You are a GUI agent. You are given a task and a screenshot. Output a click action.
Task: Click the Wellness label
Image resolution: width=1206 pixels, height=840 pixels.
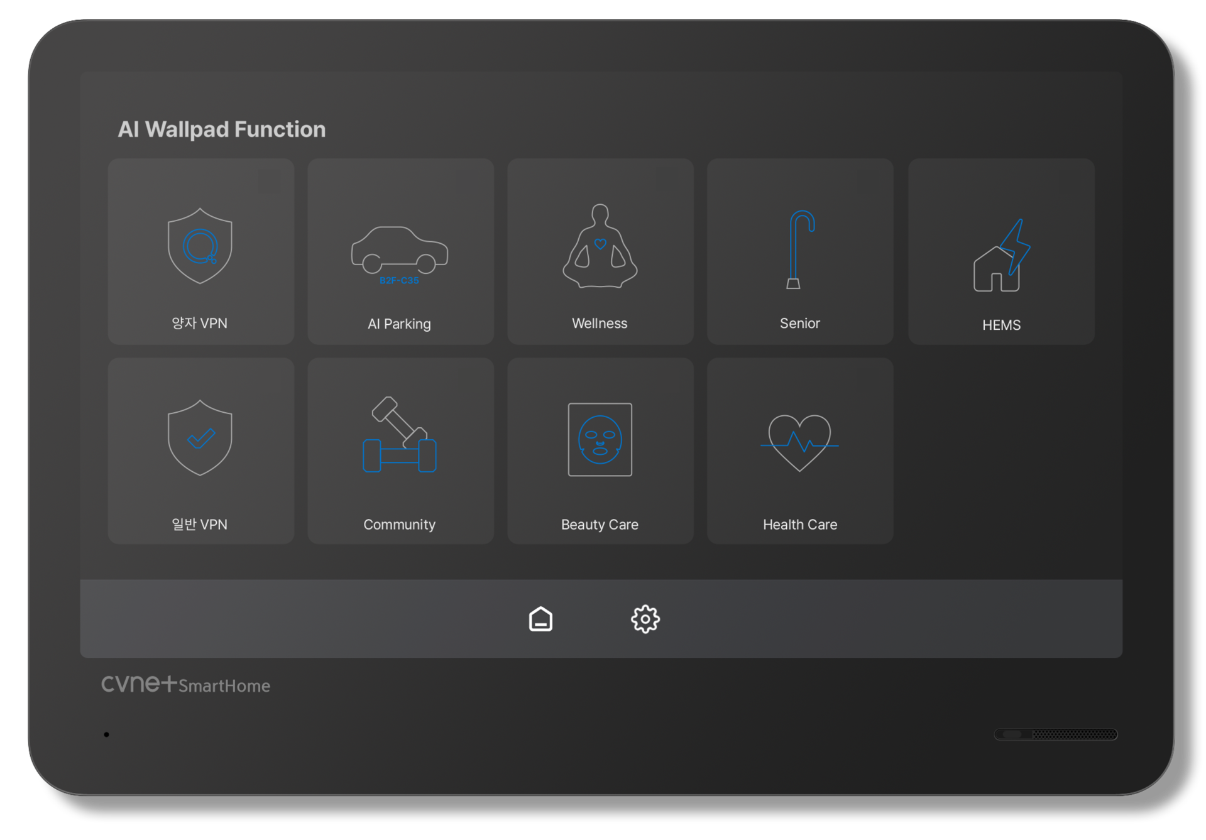tap(600, 323)
